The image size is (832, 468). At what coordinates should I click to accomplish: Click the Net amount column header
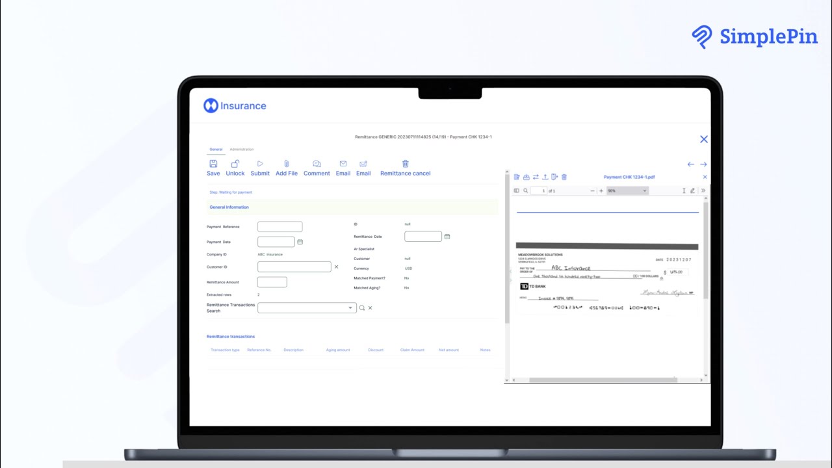(448, 350)
